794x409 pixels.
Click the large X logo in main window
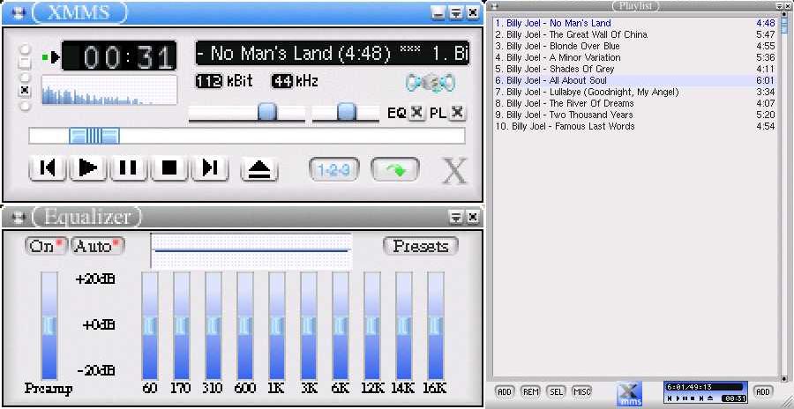453,171
